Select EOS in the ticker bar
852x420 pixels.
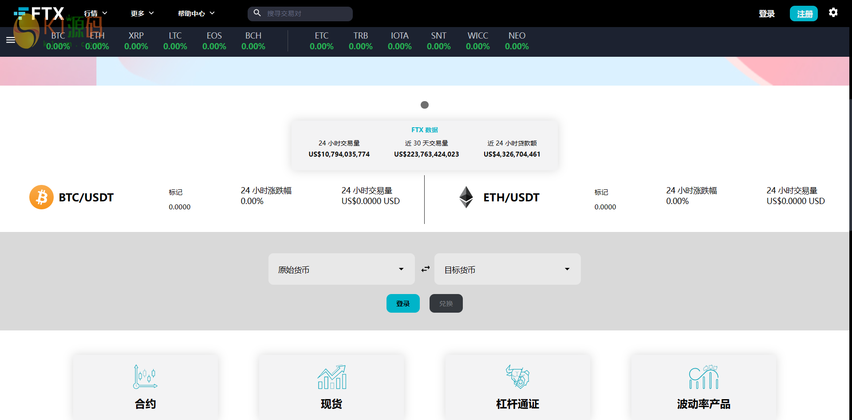214,41
